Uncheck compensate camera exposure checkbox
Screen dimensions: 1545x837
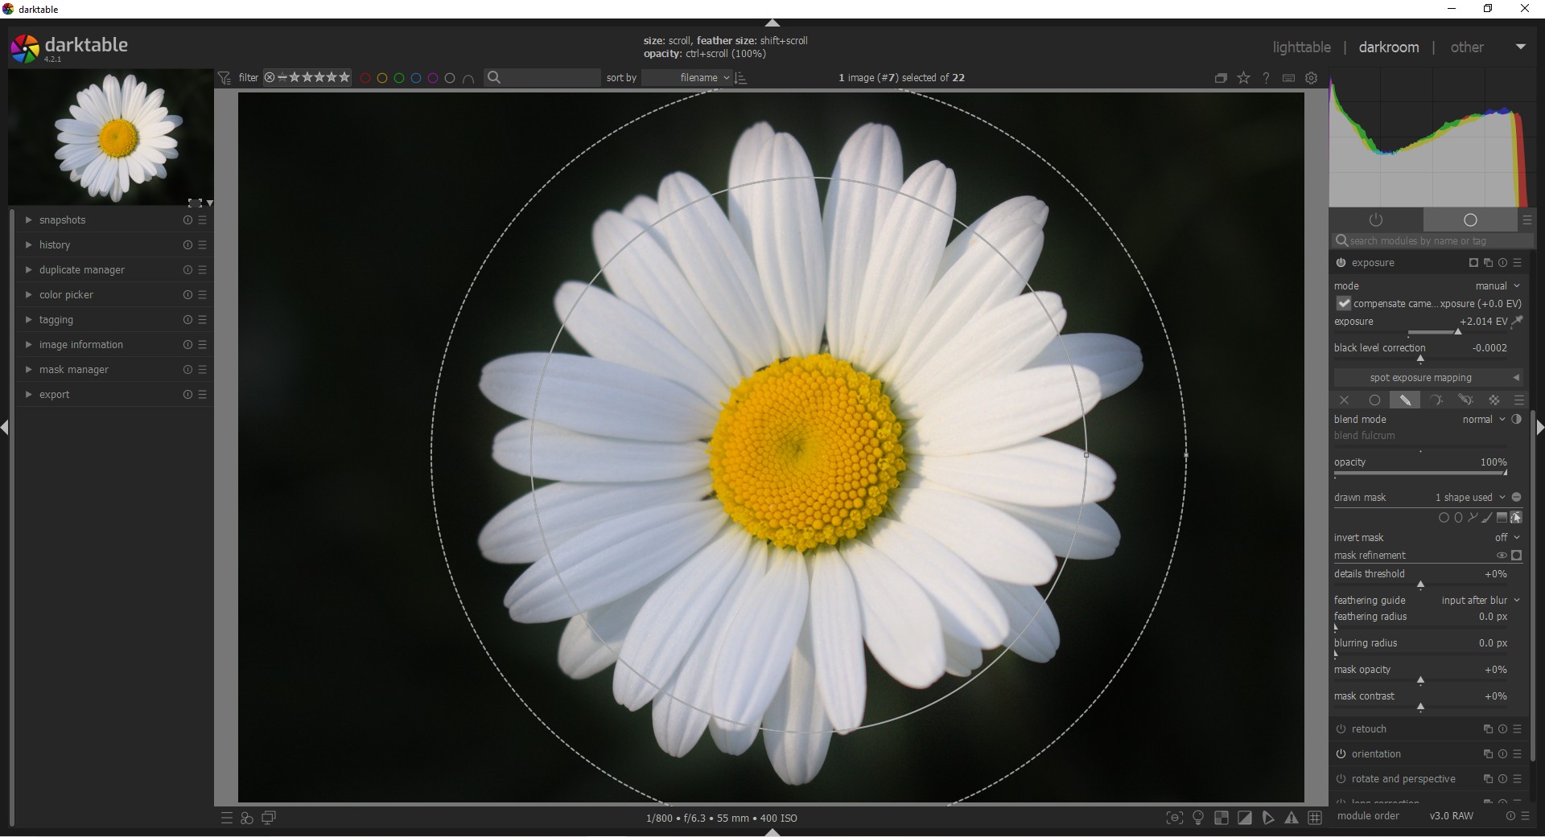(x=1344, y=304)
